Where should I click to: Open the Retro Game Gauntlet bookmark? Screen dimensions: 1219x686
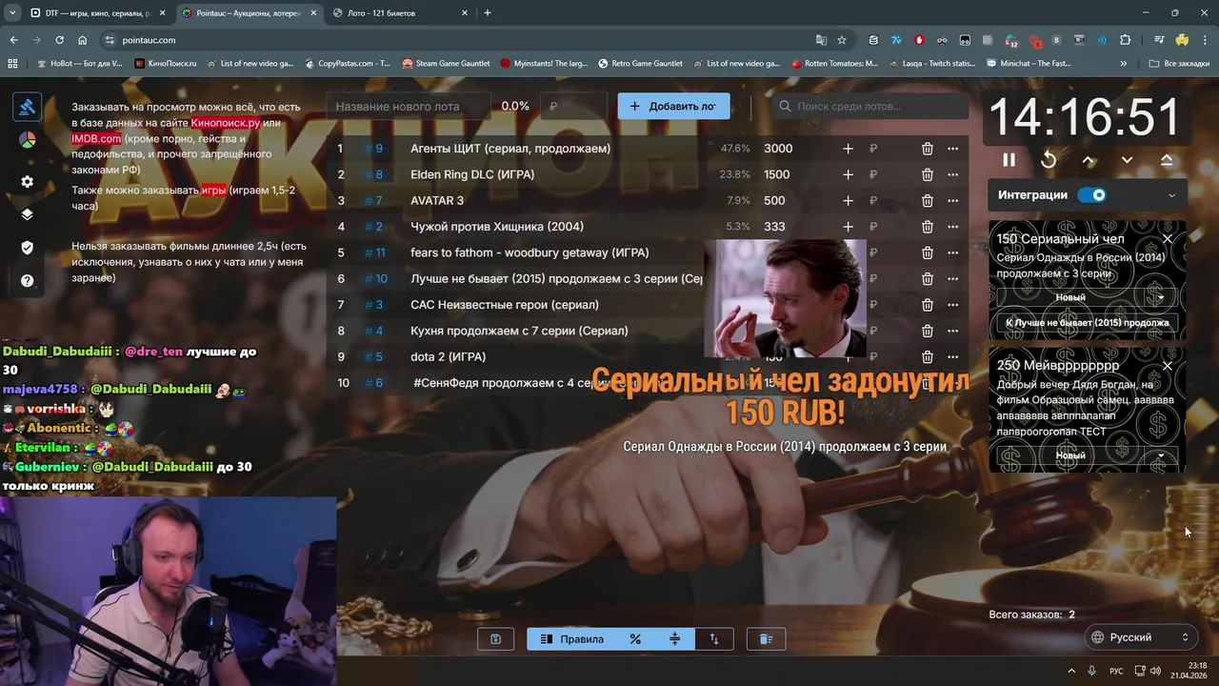[x=640, y=64]
